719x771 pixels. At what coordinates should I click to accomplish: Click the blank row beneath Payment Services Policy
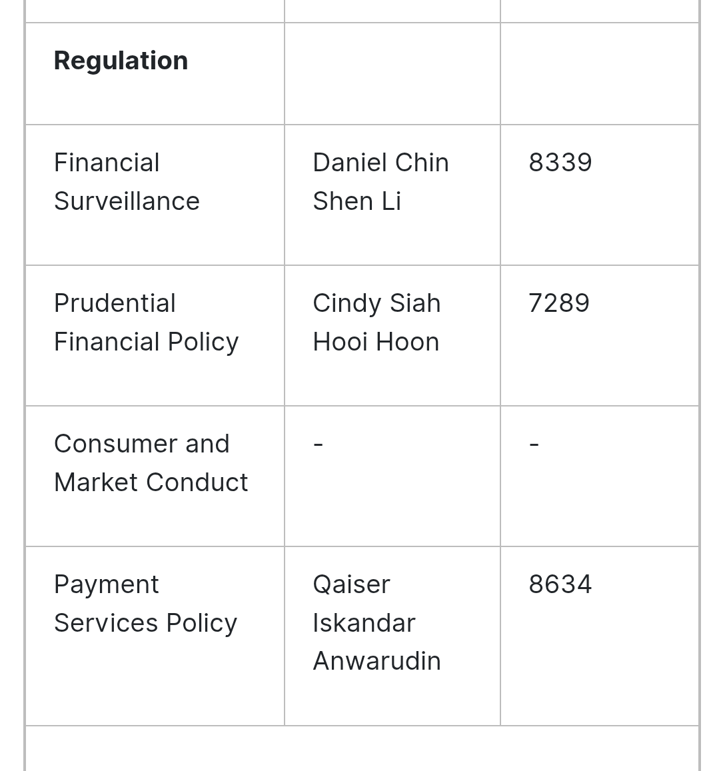[x=362, y=748]
